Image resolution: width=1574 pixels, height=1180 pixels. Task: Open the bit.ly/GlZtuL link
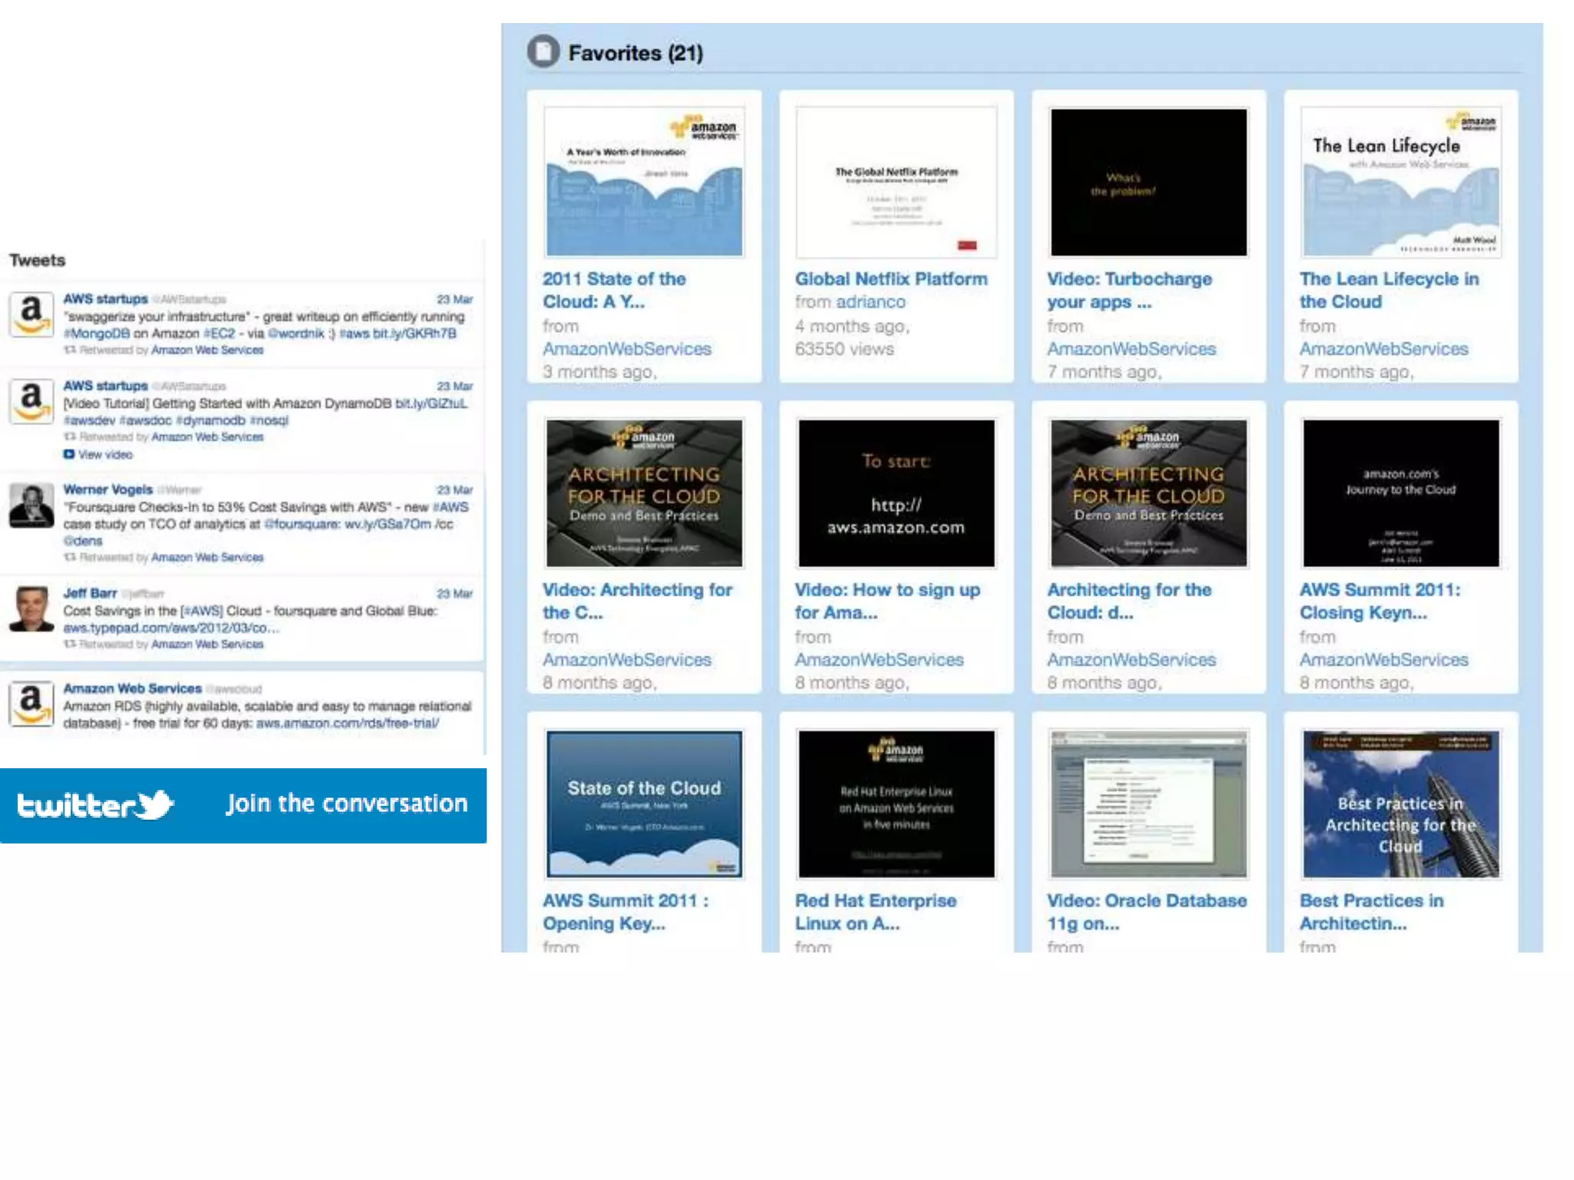coord(431,403)
